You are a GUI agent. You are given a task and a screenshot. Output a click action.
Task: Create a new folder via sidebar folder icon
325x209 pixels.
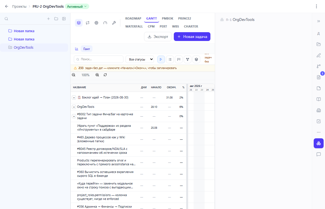coord(56,19)
